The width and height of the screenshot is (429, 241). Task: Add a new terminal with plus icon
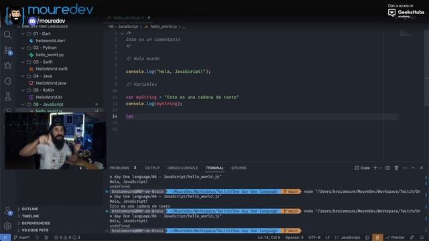pyautogui.click(x=375, y=168)
